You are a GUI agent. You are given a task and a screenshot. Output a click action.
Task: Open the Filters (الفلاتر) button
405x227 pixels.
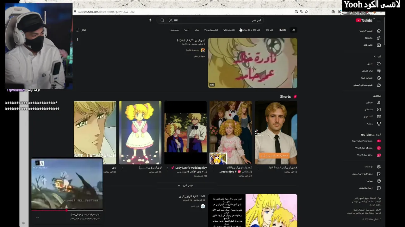pyautogui.click(x=81, y=30)
